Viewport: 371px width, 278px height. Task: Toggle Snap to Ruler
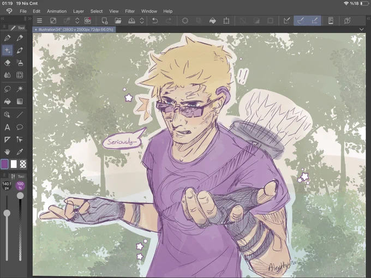287,21
